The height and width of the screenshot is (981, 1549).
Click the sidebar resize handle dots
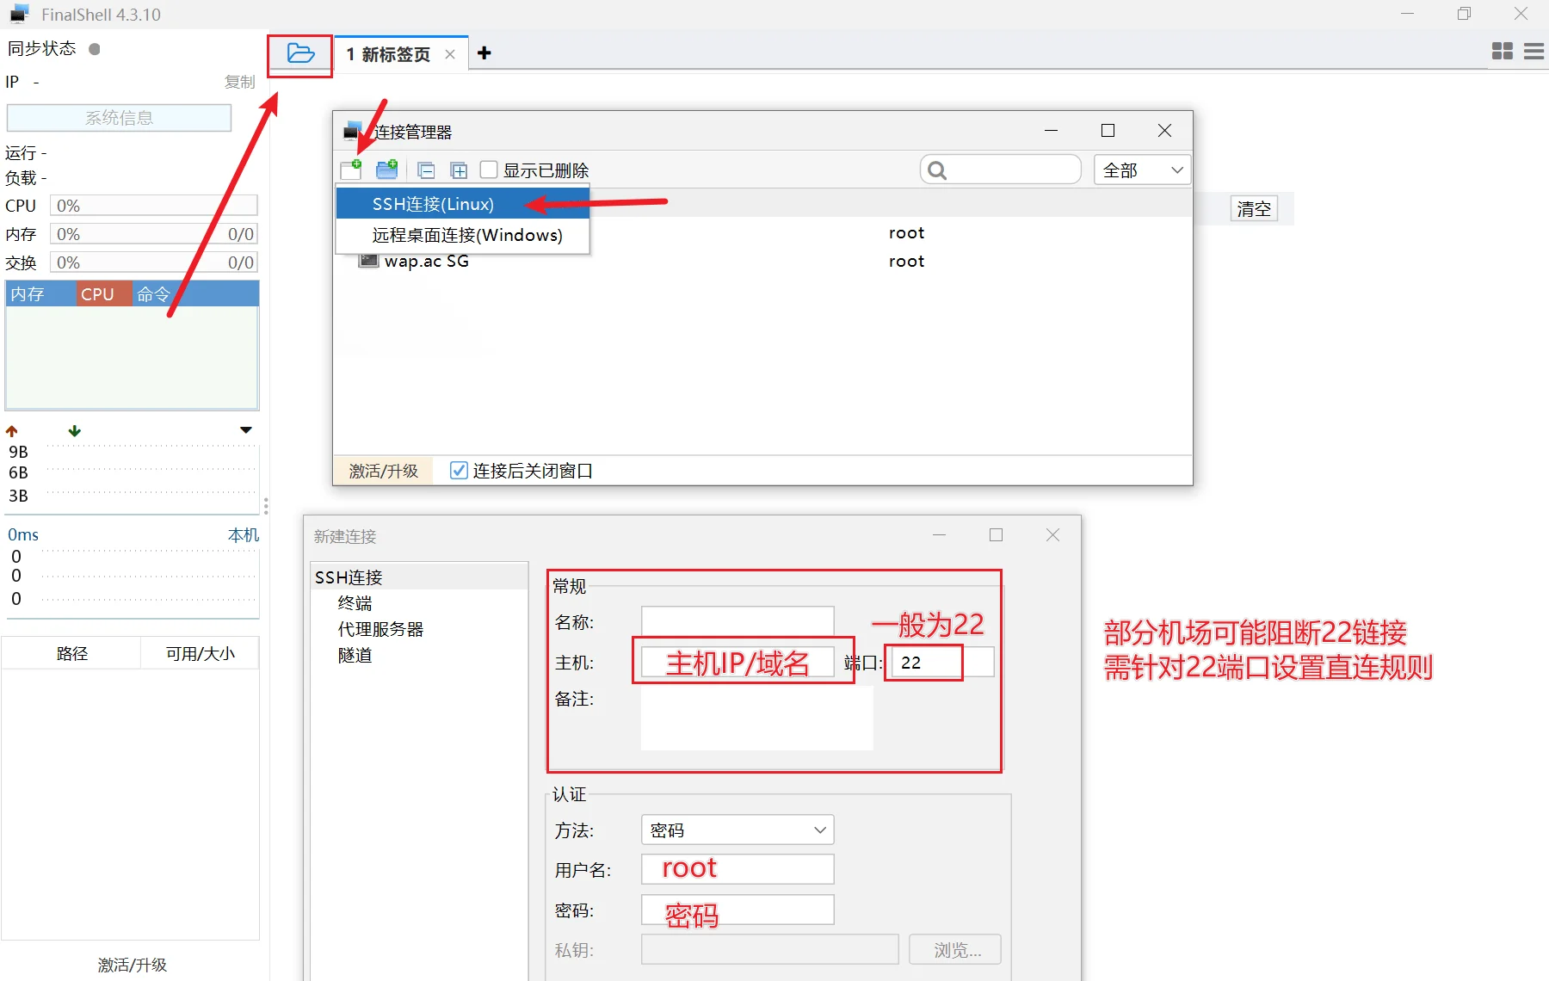[x=266, y=506]
